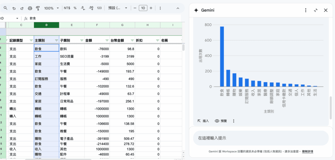This screenshot has width=335, height=160.
Task: Click the tallest 飲食 bar in chart
Action: pos(222,57)
